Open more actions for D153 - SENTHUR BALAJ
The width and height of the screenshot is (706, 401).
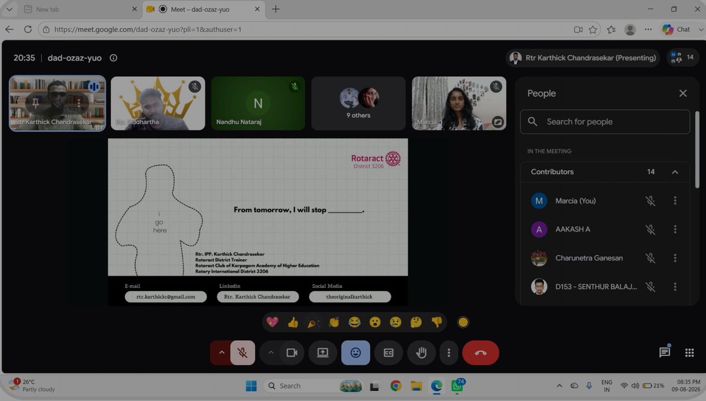[675, 287]
